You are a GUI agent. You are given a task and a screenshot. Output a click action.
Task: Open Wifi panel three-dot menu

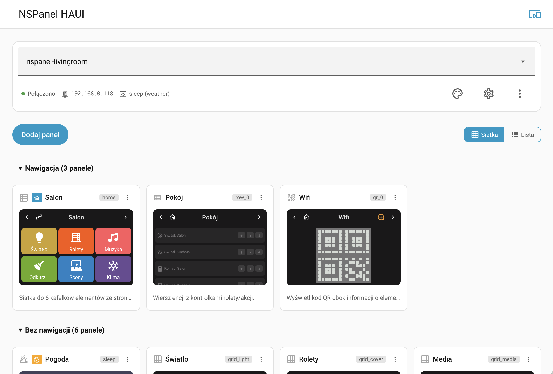(395, 197)
